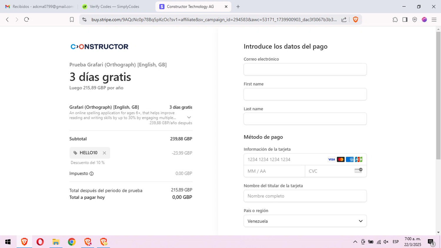The image size is (441, 248).
Task: Open a new browser tab
Action: pos(238,6)
